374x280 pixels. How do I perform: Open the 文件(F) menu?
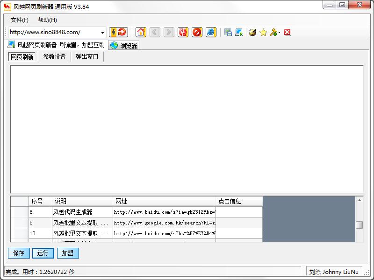19,20
